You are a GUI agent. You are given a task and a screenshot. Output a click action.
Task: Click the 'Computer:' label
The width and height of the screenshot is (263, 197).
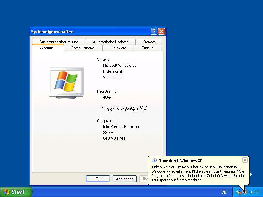pyautogui.click(x=105, y=121)
